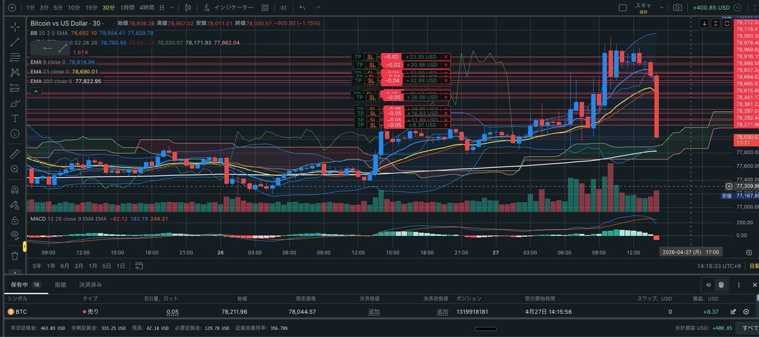This screenshot has width=759, height=337.
Task: Open the chart layout grid selector
Action: 265,8
